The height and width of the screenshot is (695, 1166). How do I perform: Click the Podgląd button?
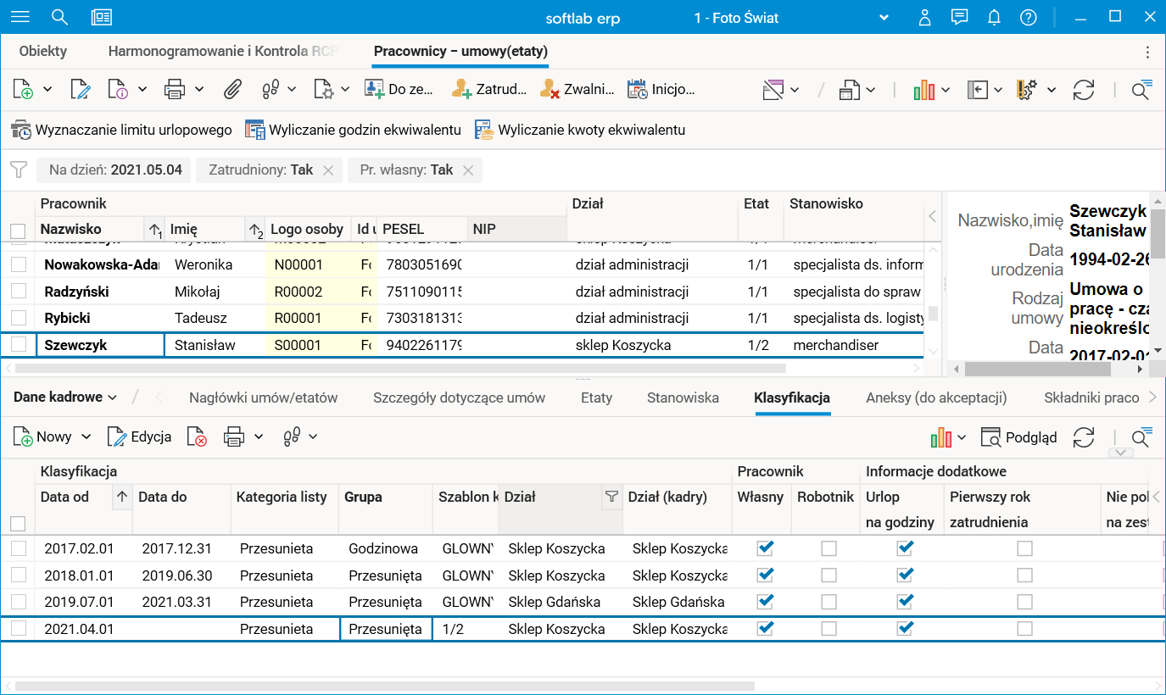pyautogui.click(x=1019, y=437)
